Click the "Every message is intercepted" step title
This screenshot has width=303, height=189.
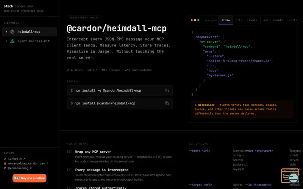[x=102, y=170]
